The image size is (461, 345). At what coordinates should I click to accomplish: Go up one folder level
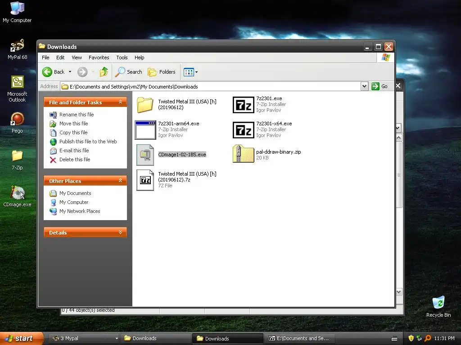[104, 72]
